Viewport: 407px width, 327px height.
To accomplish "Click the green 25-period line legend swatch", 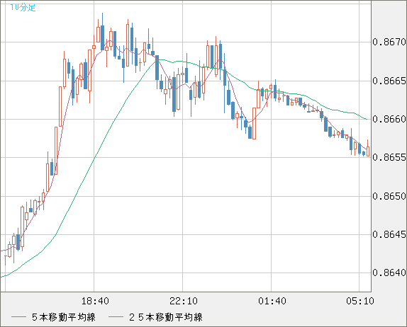I will [116, 317].
